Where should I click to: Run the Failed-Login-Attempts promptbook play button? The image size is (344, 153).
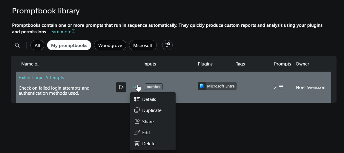click(x=121, y=87)
